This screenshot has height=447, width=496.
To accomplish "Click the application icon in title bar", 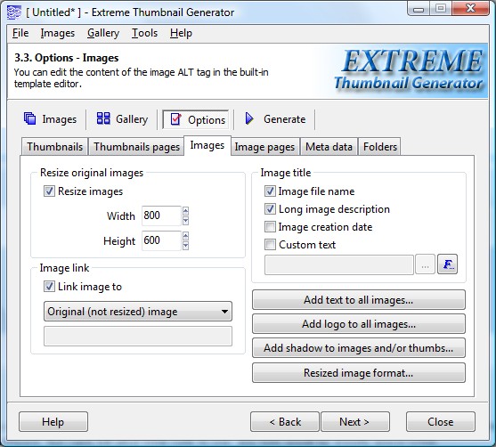I will tap(14, 12).
